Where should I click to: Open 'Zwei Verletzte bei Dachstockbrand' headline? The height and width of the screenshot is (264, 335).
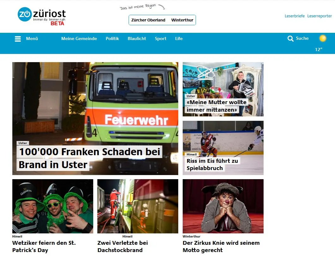click(123, 247)
